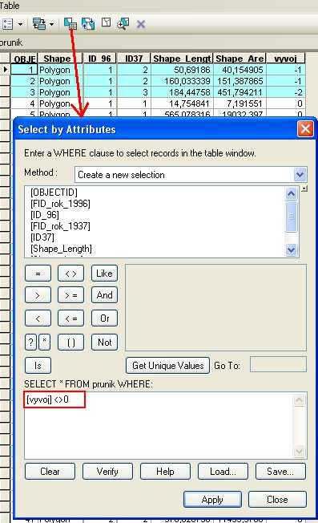
Task: Click the less-than (<) operator button
Action: pyautogui.click(x=38, y=318)
